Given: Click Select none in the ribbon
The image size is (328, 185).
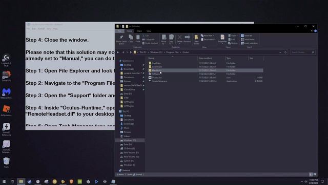Looking at the screenshot, I should click(248, 40).
